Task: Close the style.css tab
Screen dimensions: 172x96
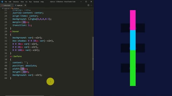Action: (25, 5)
